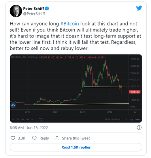Open the Bitcoin chart image
This screenshot has width=151, height=158.
point(76,88)
